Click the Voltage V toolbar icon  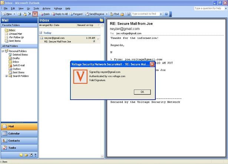(35, 14)
